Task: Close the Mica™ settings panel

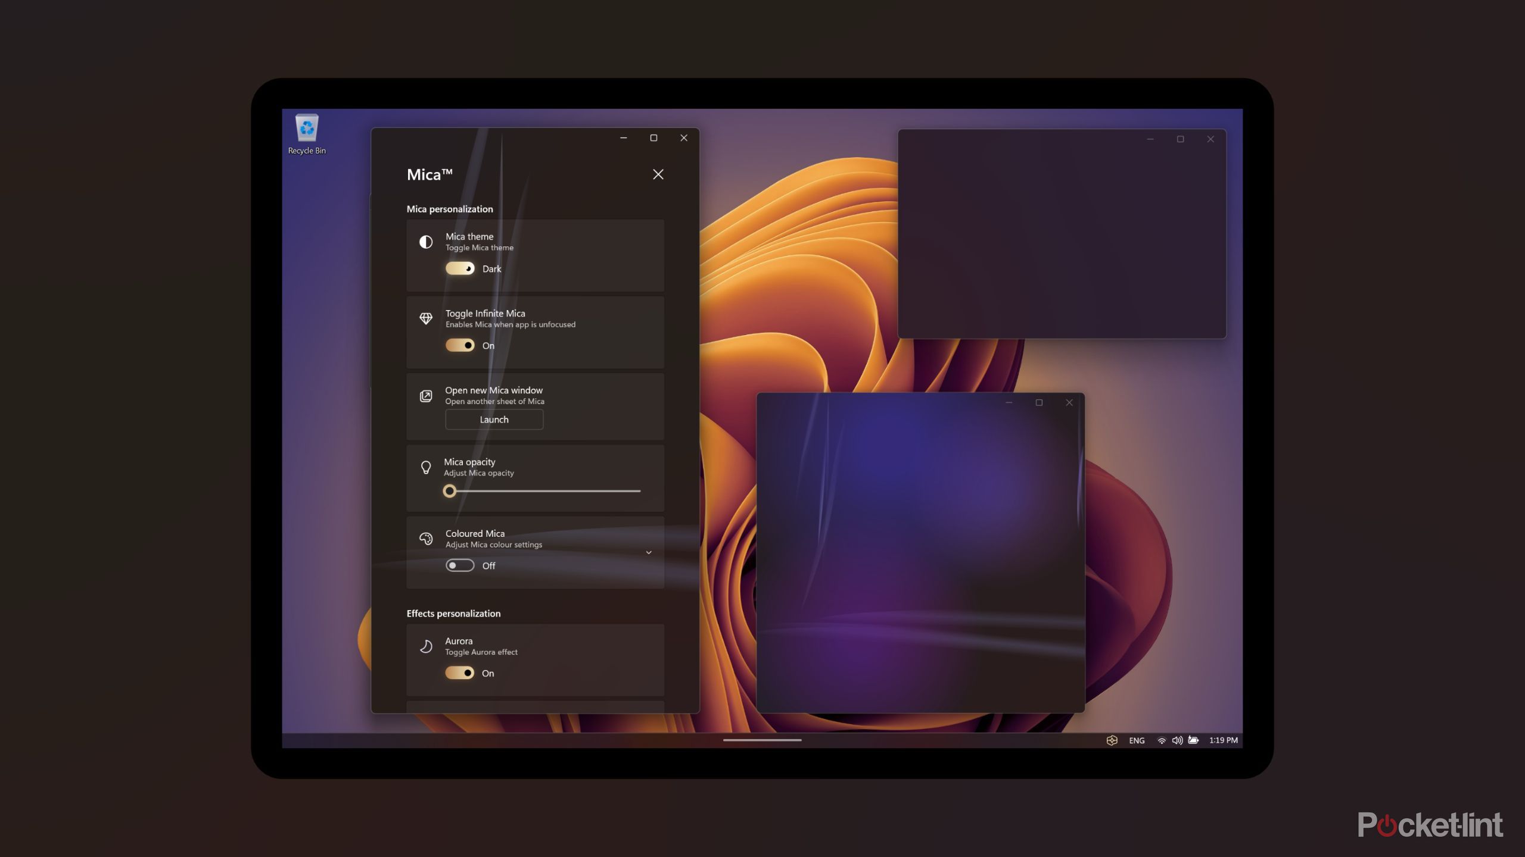Action: point(658,174)
